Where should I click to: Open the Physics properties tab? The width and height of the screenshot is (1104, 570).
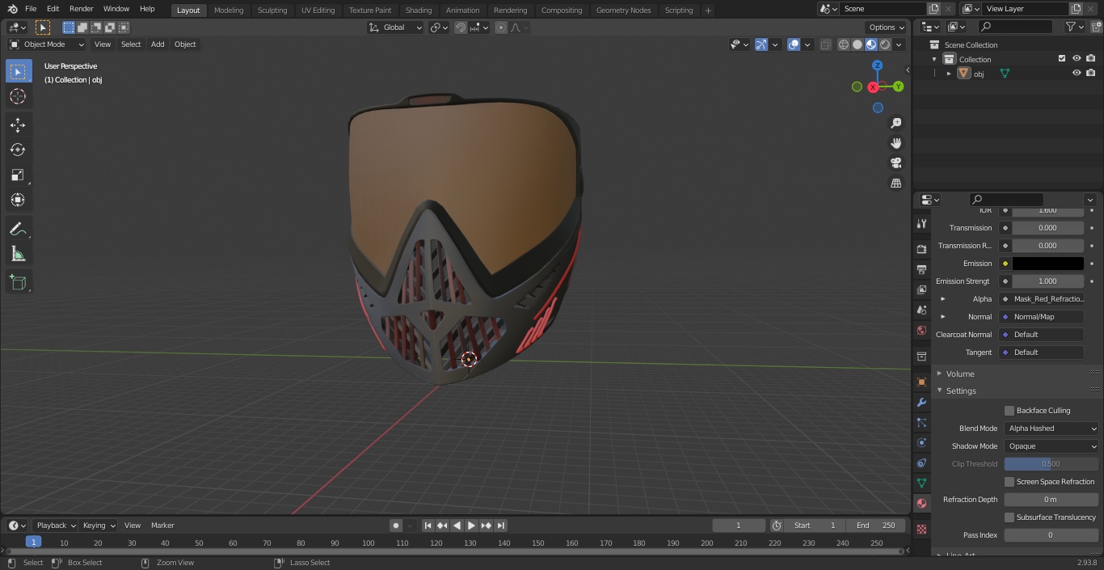coord(921,442)
